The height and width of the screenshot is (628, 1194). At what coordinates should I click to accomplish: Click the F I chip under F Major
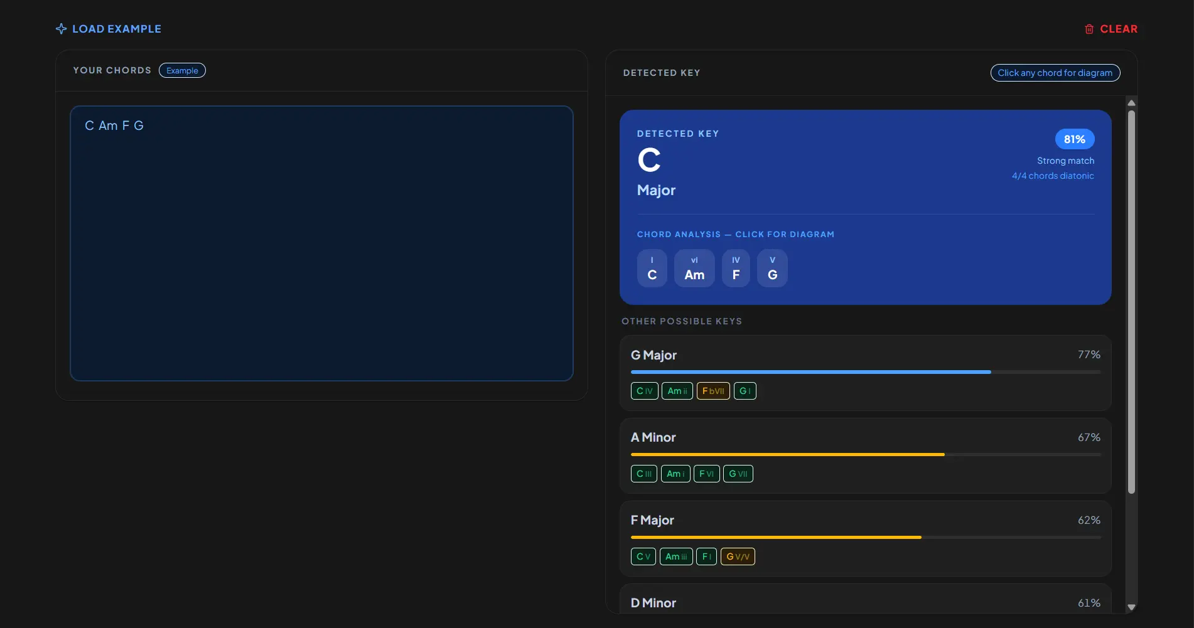706,556
